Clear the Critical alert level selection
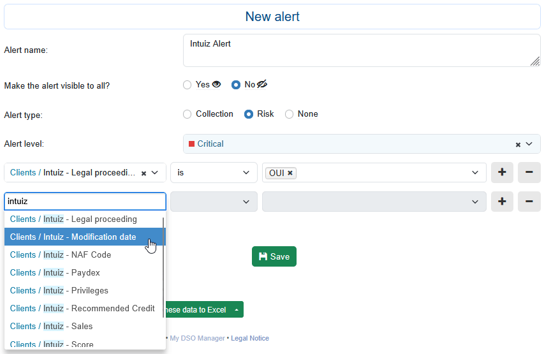The image size is (544, 354). click(518, 145)
